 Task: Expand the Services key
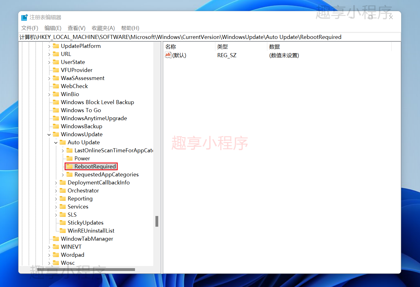point(56,207)
